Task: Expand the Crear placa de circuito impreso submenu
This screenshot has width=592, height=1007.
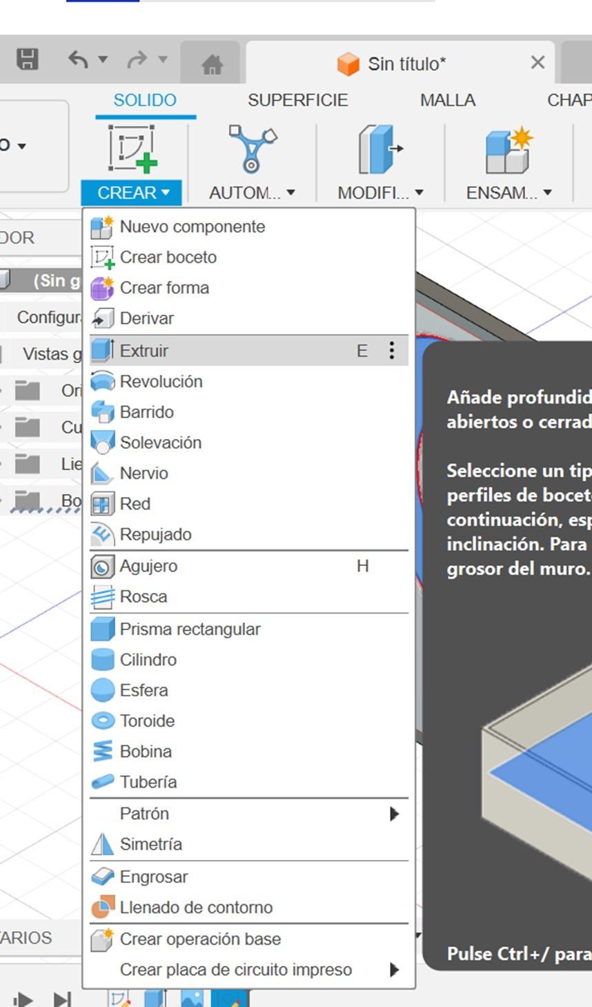Action: coord(393,969)
